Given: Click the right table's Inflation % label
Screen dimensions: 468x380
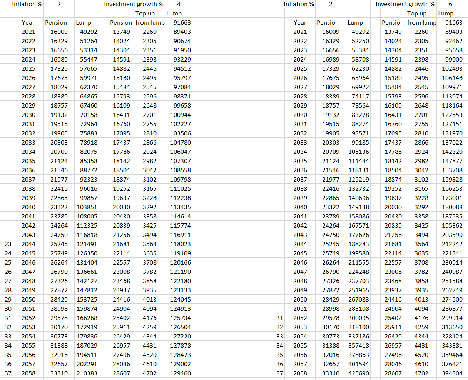Looking at the screenshot, I should [x=299, y=4].
